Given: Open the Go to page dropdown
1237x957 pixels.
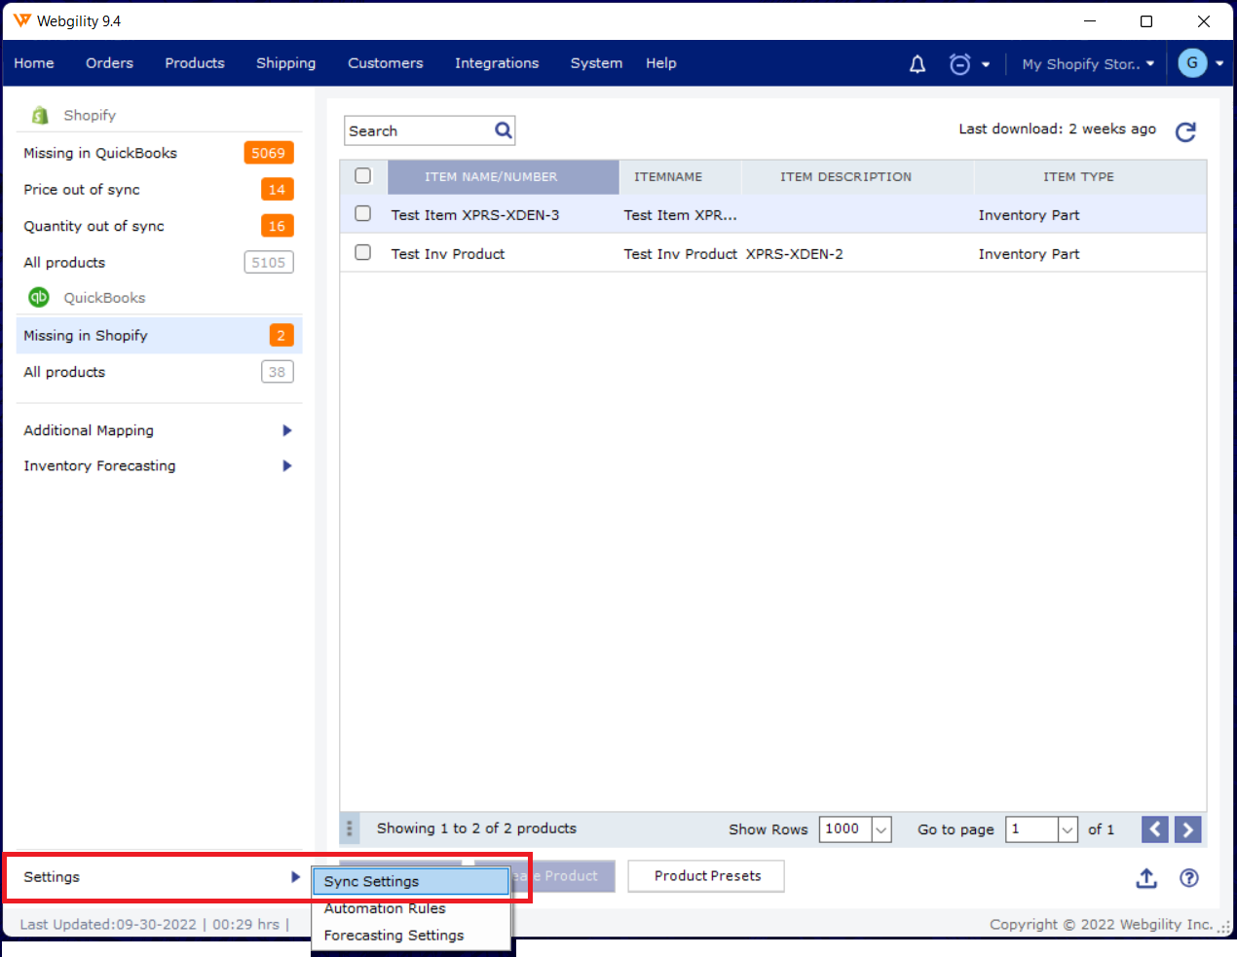Looking at the screenshot, I should coord(1068,829).
